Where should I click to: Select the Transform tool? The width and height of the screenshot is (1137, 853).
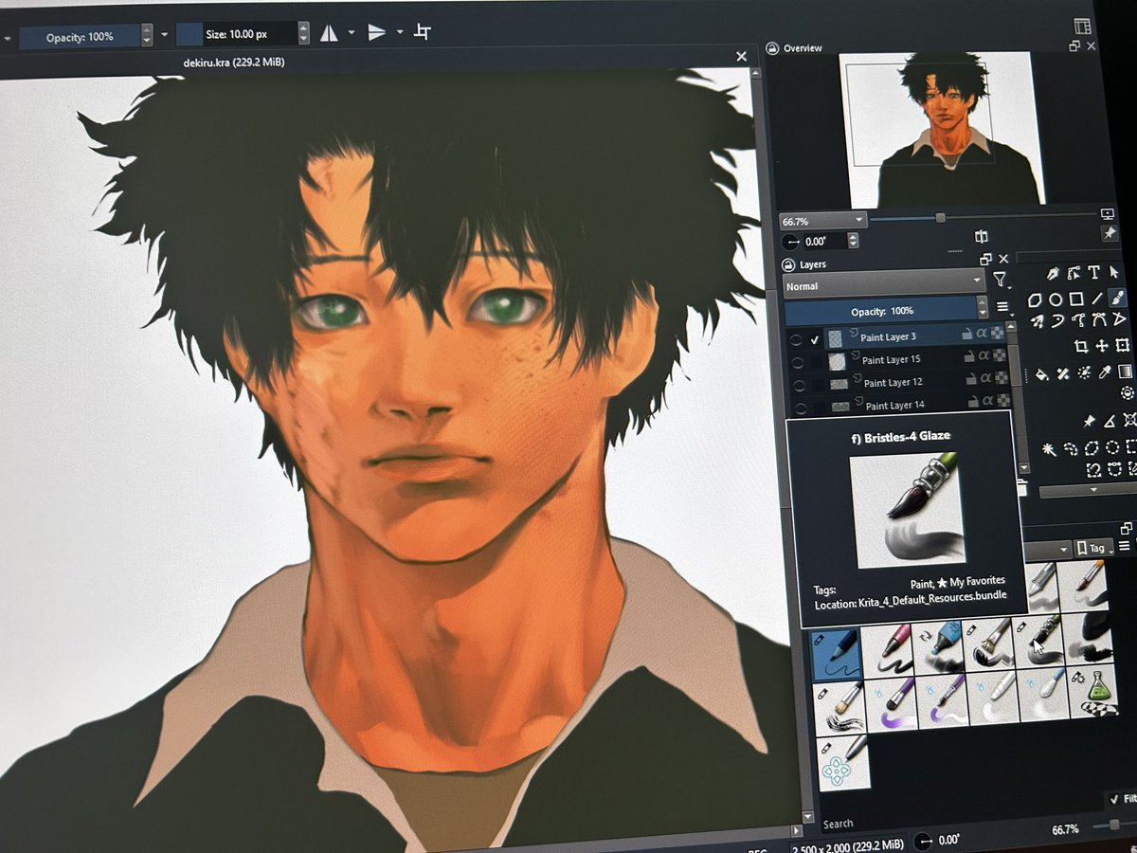click(x=1123, y=346)
